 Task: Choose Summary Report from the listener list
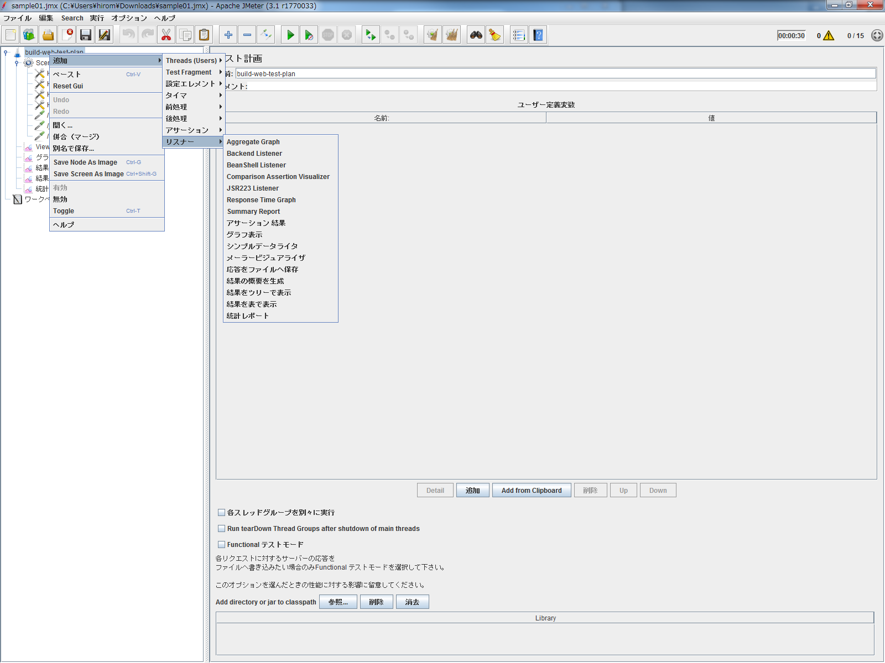280,212
